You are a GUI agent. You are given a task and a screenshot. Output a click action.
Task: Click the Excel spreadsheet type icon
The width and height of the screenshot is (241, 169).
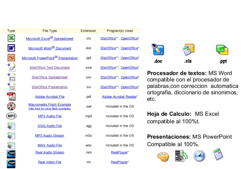click(x=11, y=38)
